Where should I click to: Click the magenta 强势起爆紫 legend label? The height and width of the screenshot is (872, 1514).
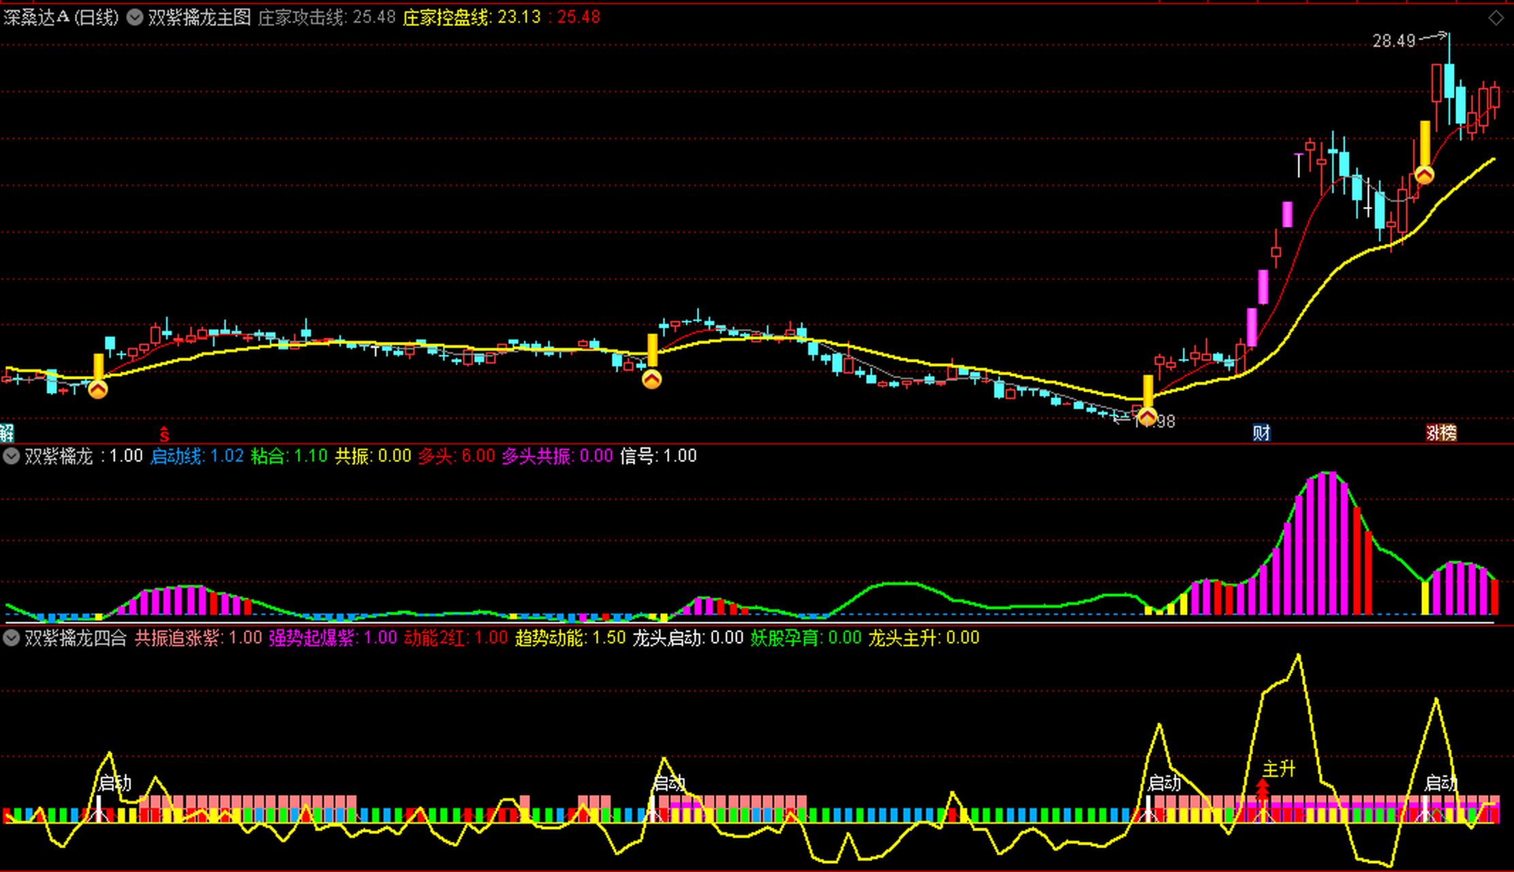coord(312,638)
